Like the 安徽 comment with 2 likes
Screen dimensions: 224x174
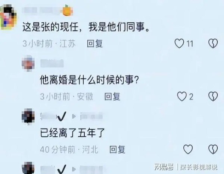[x=182, y=97]
